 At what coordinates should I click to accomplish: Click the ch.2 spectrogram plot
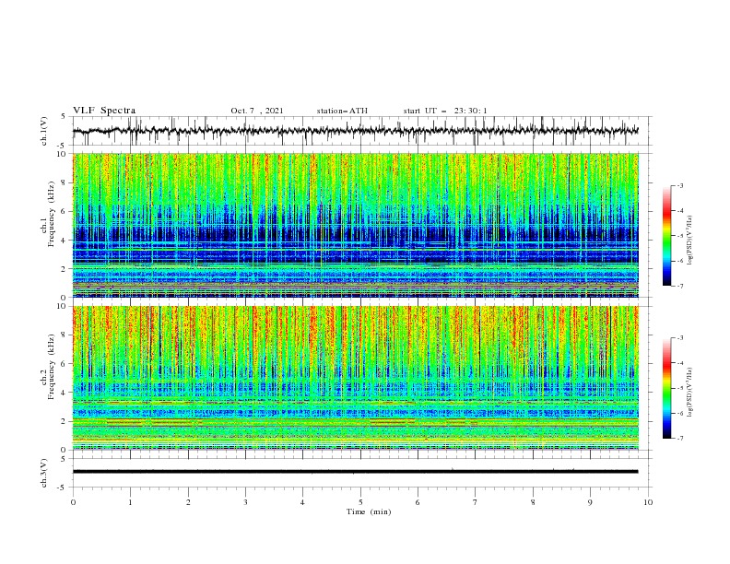tap(356, 378)
